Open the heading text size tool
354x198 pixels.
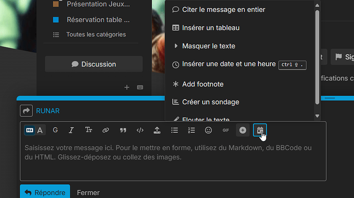pos(88,130)
